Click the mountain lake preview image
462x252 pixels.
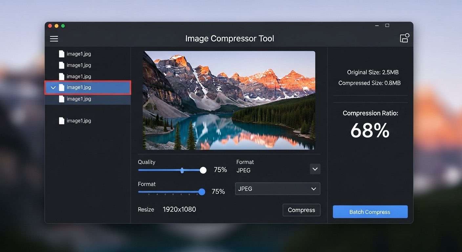[229, 100]
